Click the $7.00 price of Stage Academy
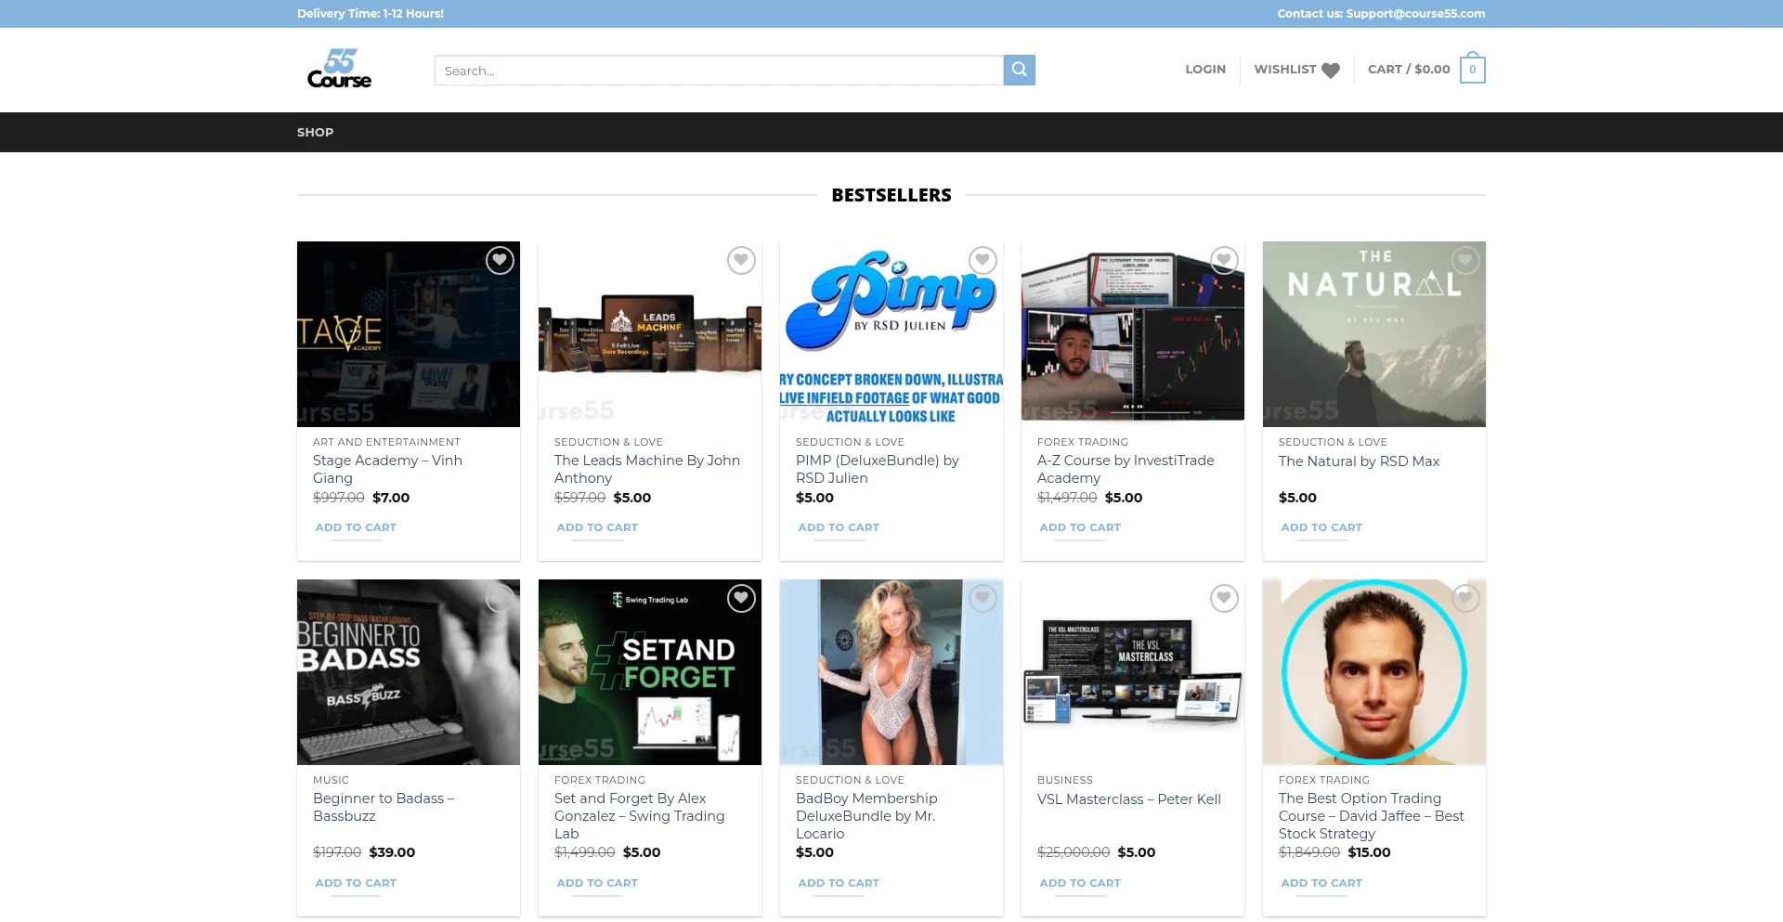This screenshot has width=1783, height=922. point(391,498)
